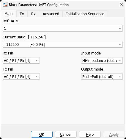Viewport: 126px width, 139px height.
Task: Open the Tx tab
Action: pyautogui.click(x=22, y=14)
